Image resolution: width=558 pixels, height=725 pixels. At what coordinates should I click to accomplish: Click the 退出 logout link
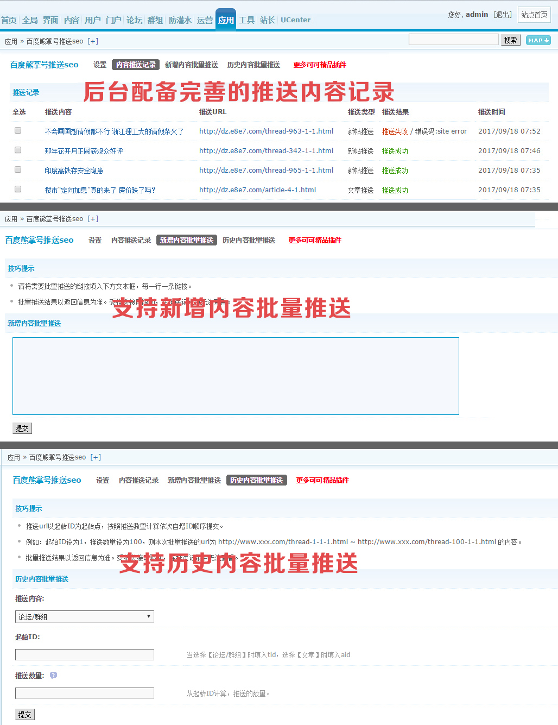coord(503,15)
